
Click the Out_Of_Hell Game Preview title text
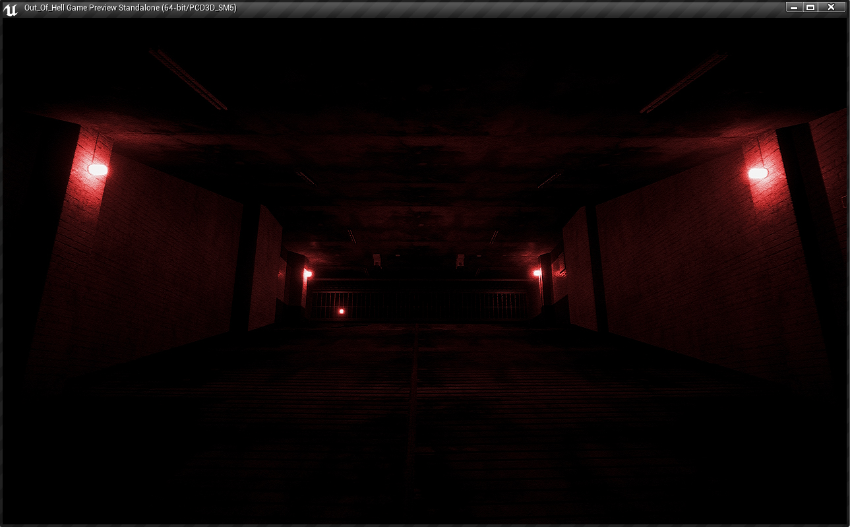click(x=130, y=8)
